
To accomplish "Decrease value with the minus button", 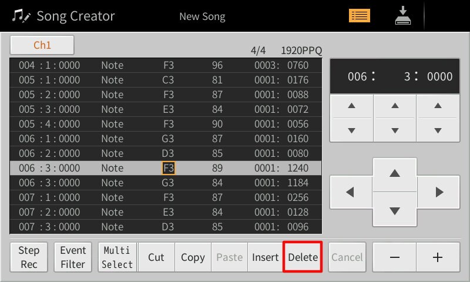I will pos(395,257).
